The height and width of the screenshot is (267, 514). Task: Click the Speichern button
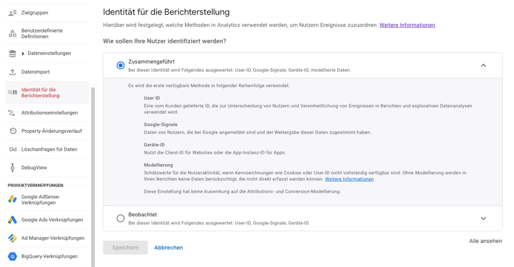coord(125,247)
